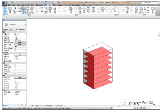162x111 pixels.
Task: Select the Thin Lines tool in ribbon
Action: tap(24, 10)
